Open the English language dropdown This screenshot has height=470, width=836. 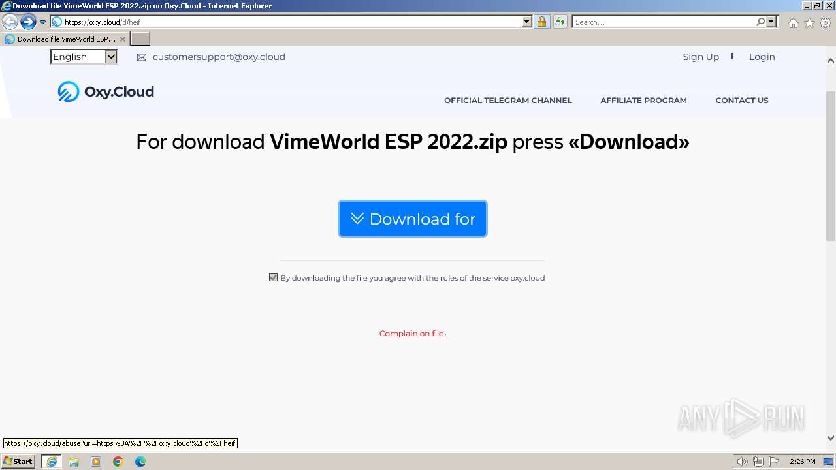tap(84, 57)
